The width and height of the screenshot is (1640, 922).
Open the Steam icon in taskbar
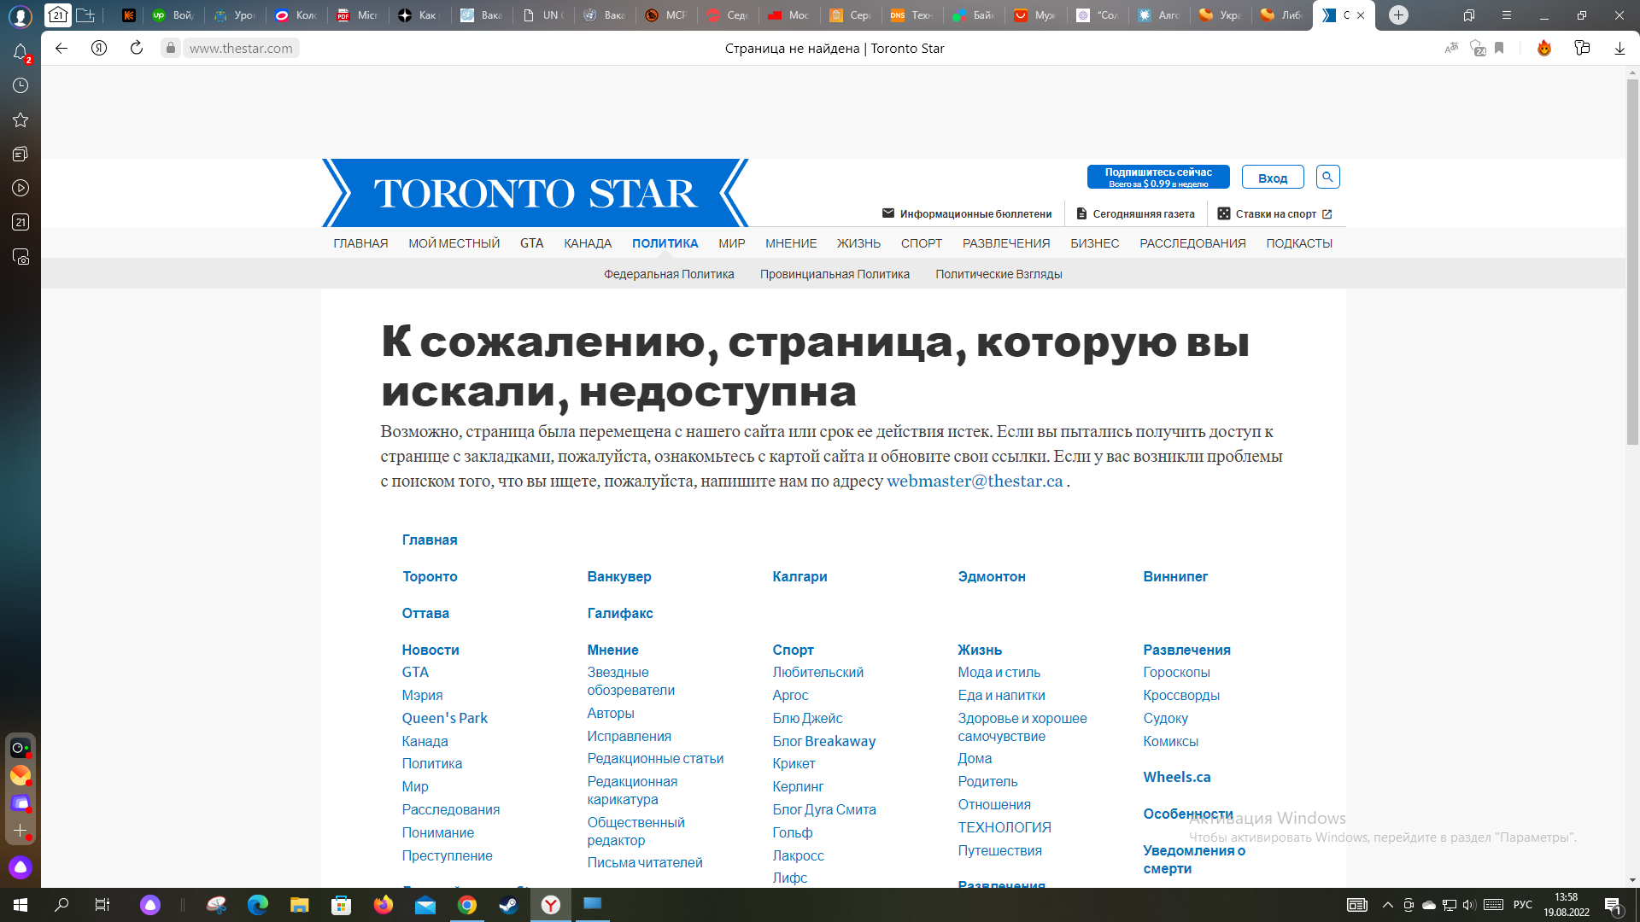pyautogui.click(x=508, y=905)
